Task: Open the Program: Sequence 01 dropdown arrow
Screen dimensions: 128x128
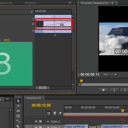Action: coord(112,3)
